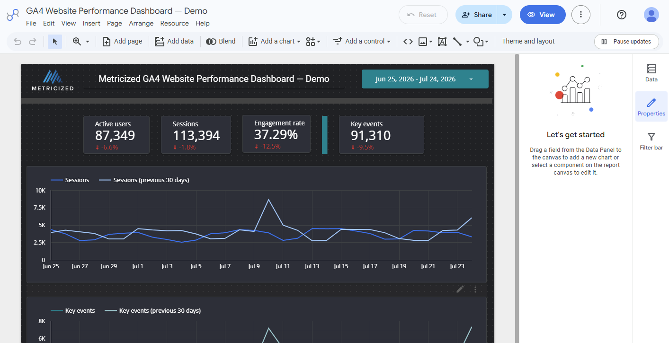This screenshot has width=669, height=343.
Task: Click the undo arrow icon
Action: [x=18, y=42]
